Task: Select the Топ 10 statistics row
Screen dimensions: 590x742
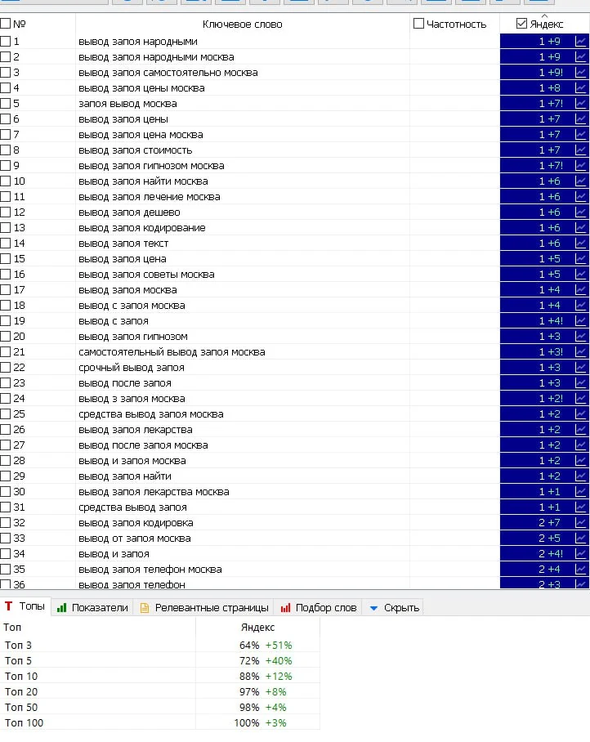Action: [160, 677]
